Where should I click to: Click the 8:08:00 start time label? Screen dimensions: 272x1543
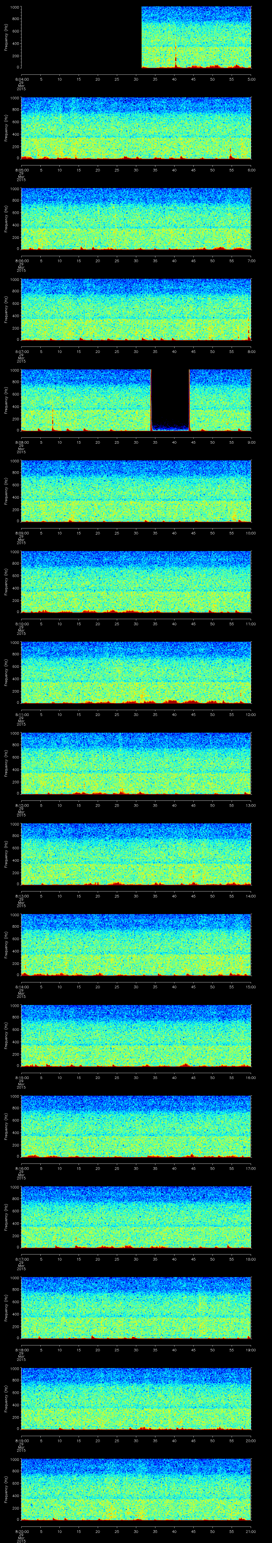pyautogui.click(x=21, y=442)
